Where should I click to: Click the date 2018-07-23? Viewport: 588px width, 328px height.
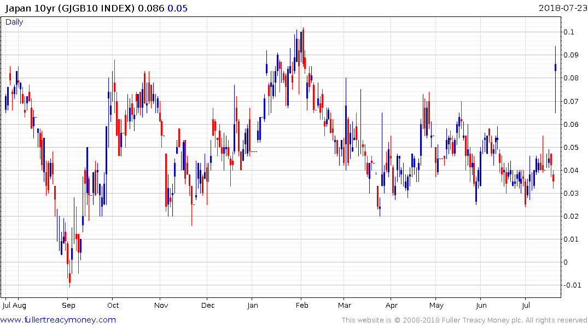(x=563, y=8)
